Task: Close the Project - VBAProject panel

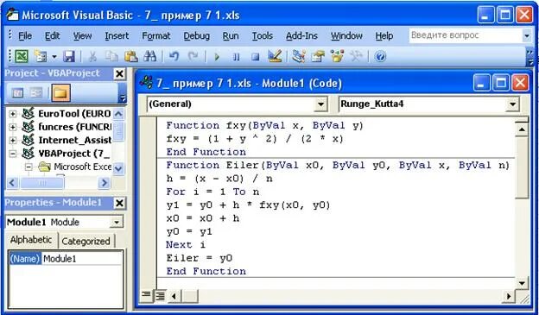Action: [x=119, y=73]
